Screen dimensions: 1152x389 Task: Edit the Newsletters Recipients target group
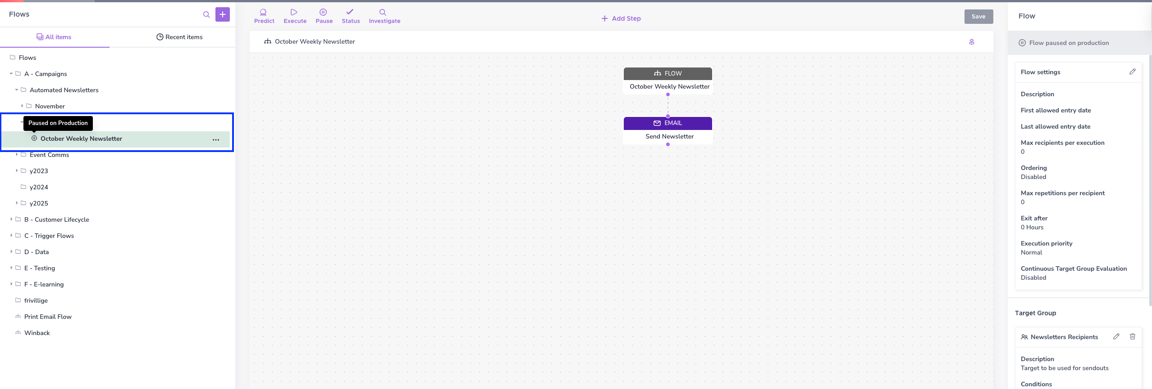1116,336
